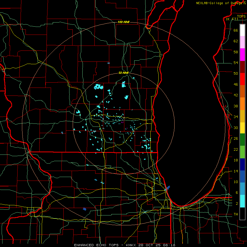The image size is (247, 247).
Task: Click the light pink legend swatch
Action: (x=242, y=42)
